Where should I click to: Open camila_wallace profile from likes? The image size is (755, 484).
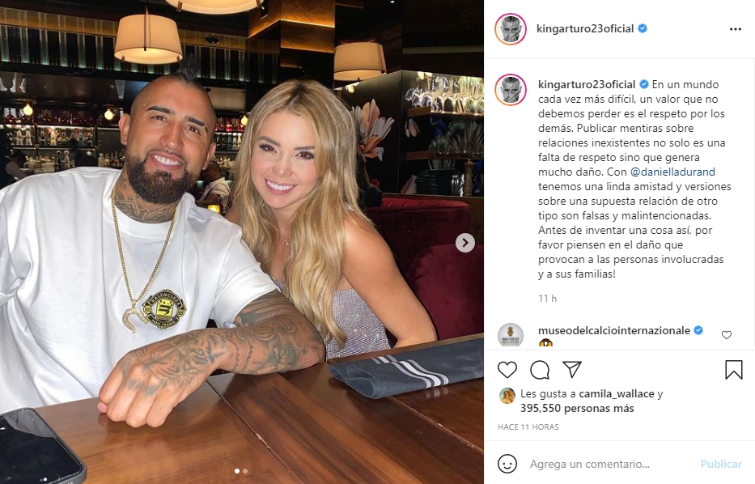[x=617, y=394]
